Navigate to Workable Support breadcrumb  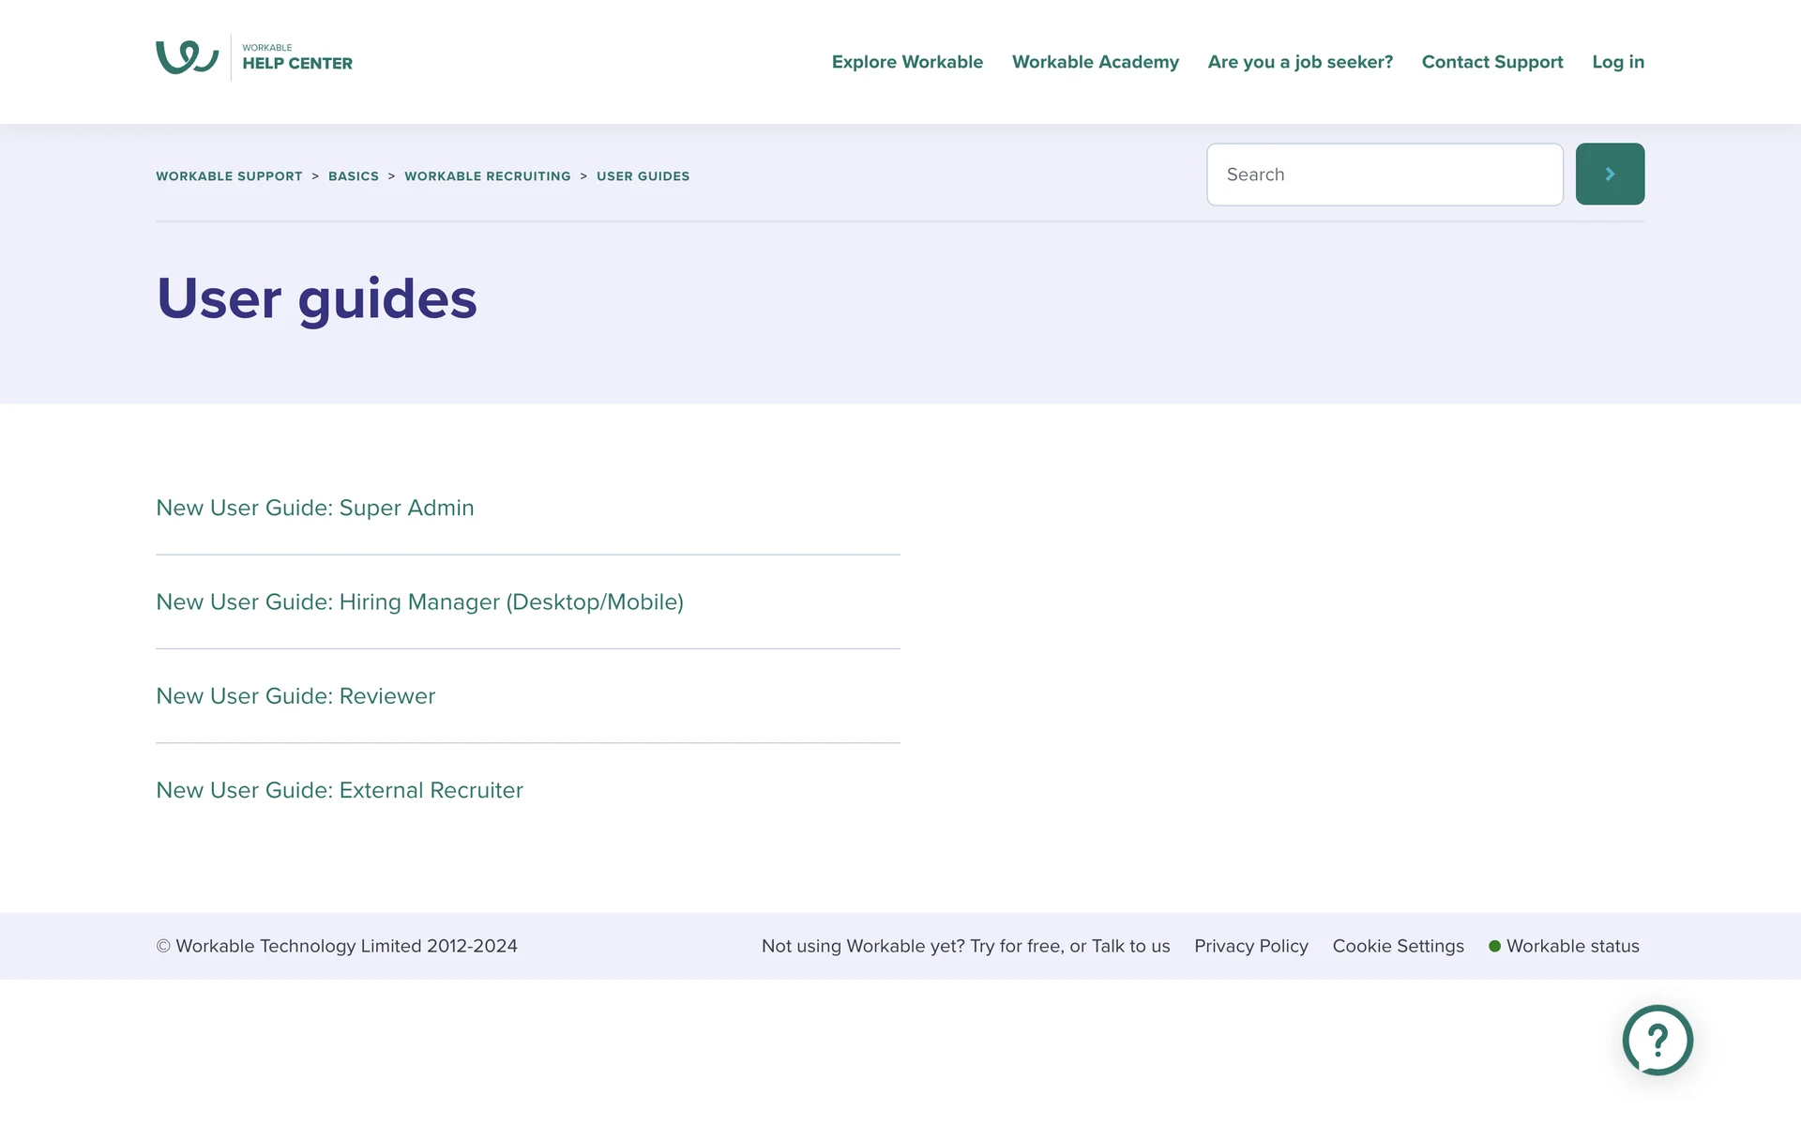229,176
